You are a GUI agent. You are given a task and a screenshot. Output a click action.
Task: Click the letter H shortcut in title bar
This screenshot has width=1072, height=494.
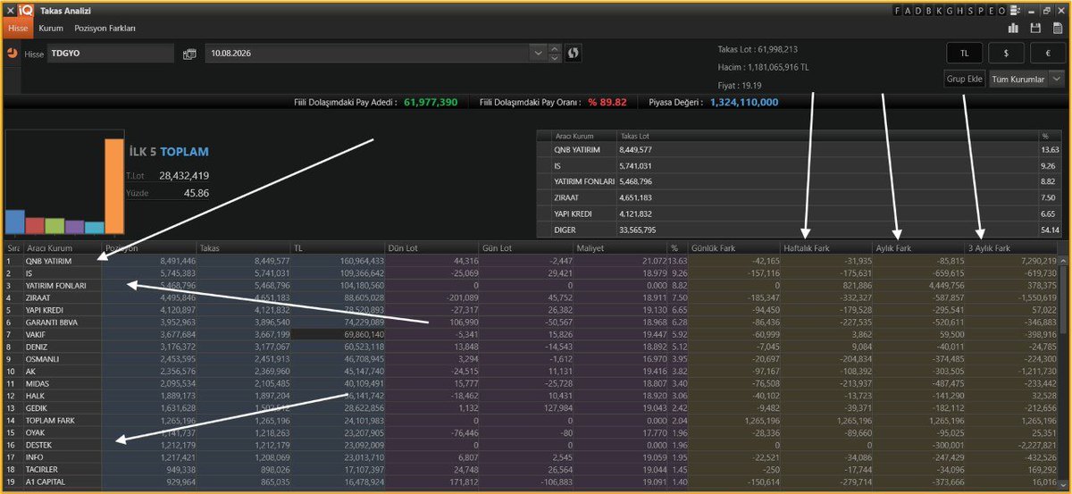point(960,11)
